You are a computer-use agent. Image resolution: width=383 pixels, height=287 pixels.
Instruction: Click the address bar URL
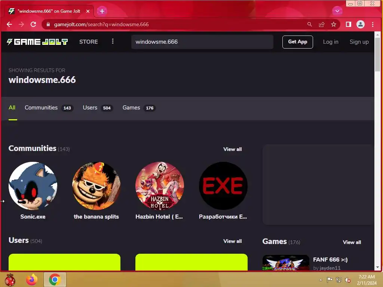[x=101, y=24]
